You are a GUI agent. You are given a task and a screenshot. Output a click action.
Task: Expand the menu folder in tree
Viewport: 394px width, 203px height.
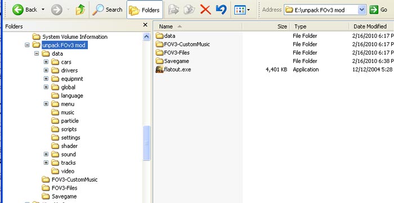click(x=46, y=104)
